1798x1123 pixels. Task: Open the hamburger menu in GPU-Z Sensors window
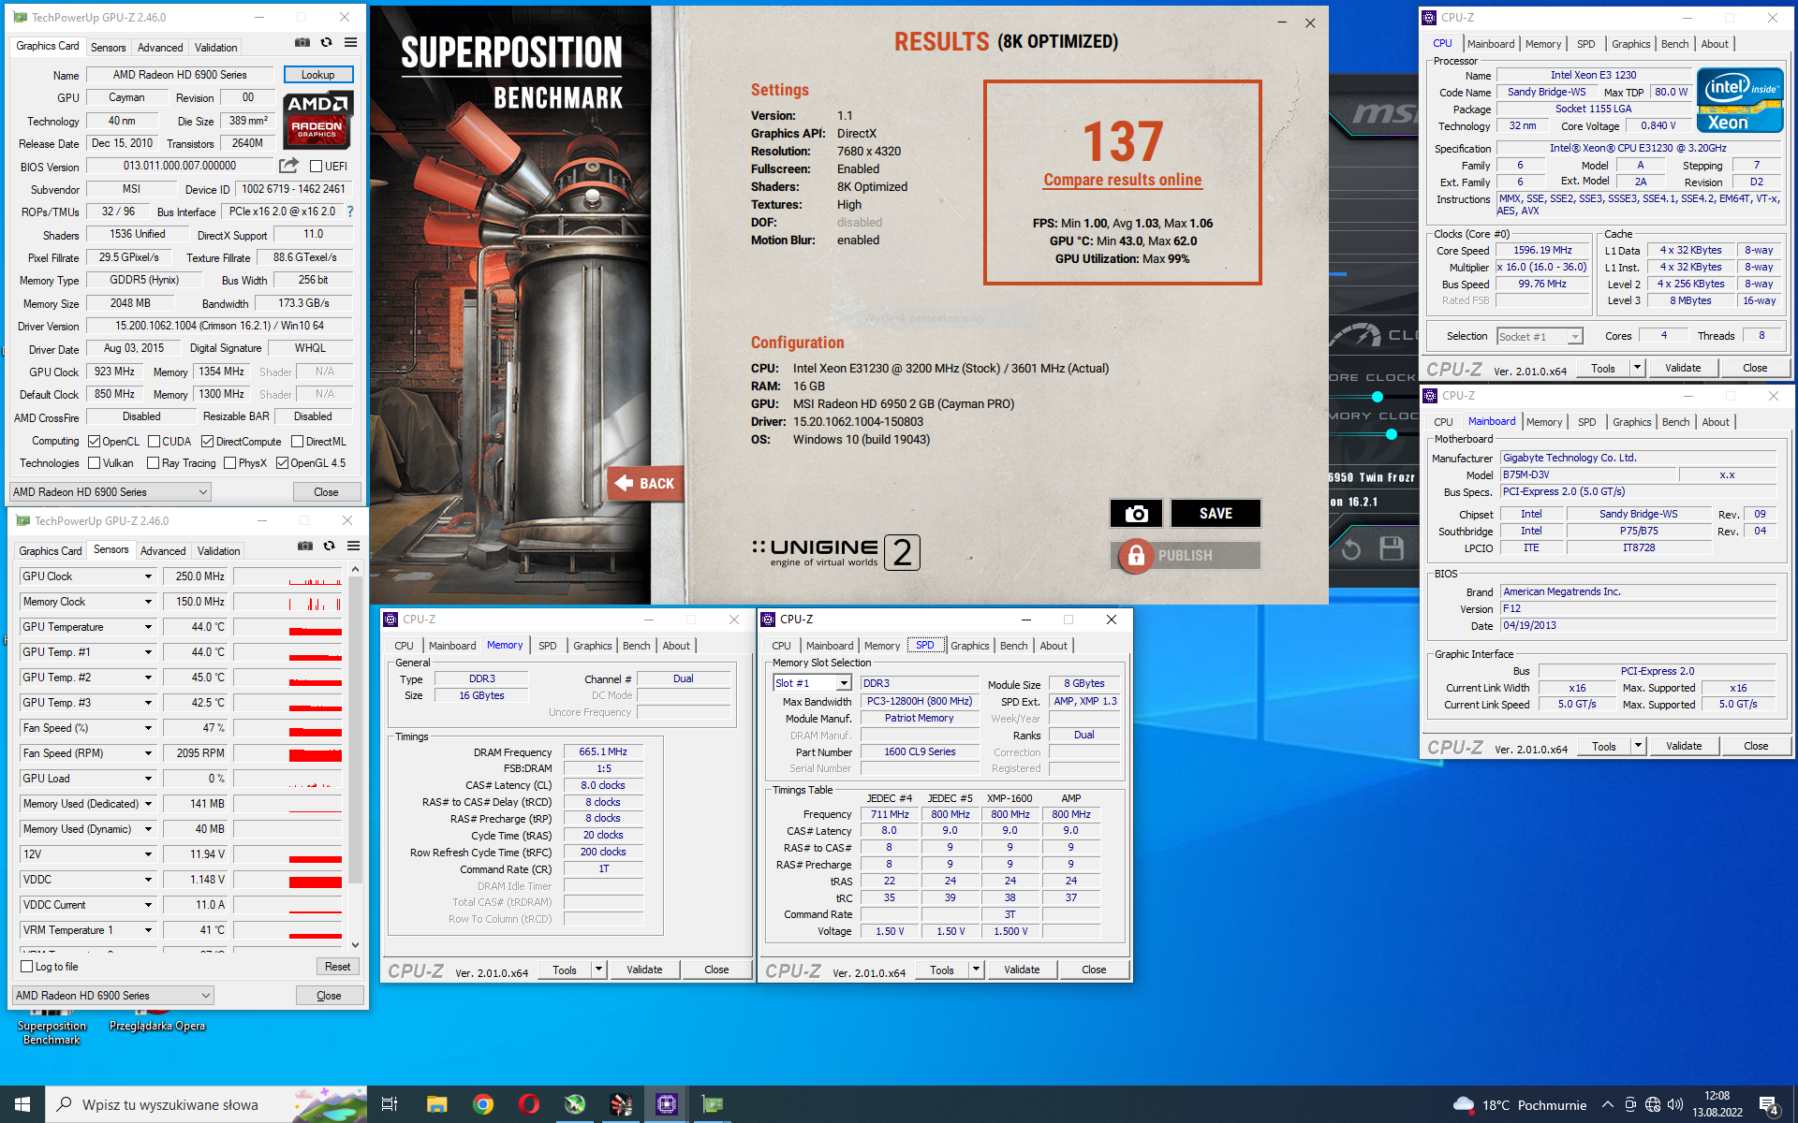pos(353,547)
